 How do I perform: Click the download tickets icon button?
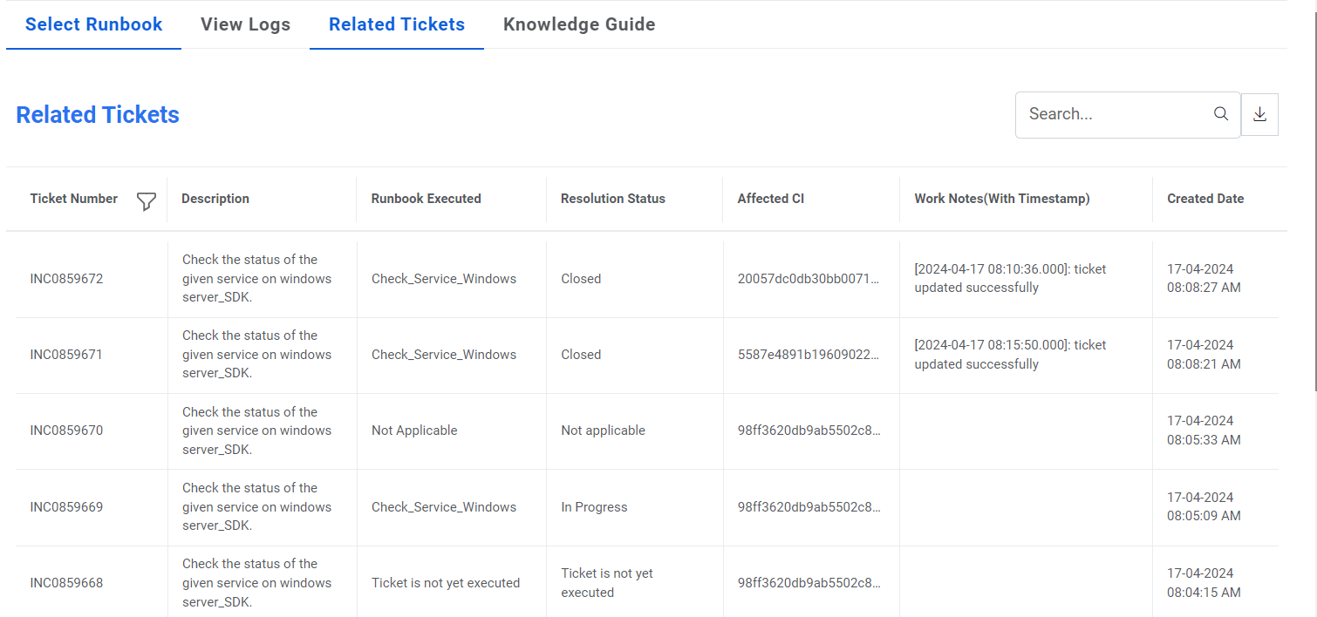pyautogui.click(x=1259, y=114)
